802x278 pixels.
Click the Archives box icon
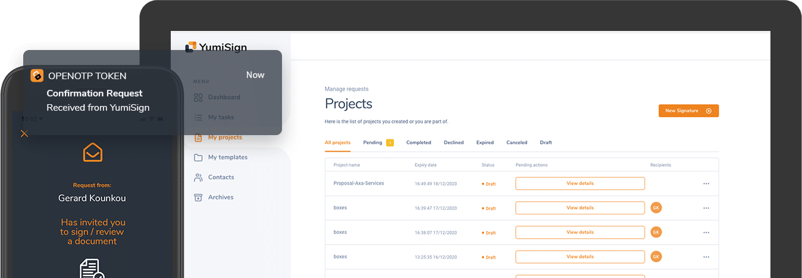[198, 197]
